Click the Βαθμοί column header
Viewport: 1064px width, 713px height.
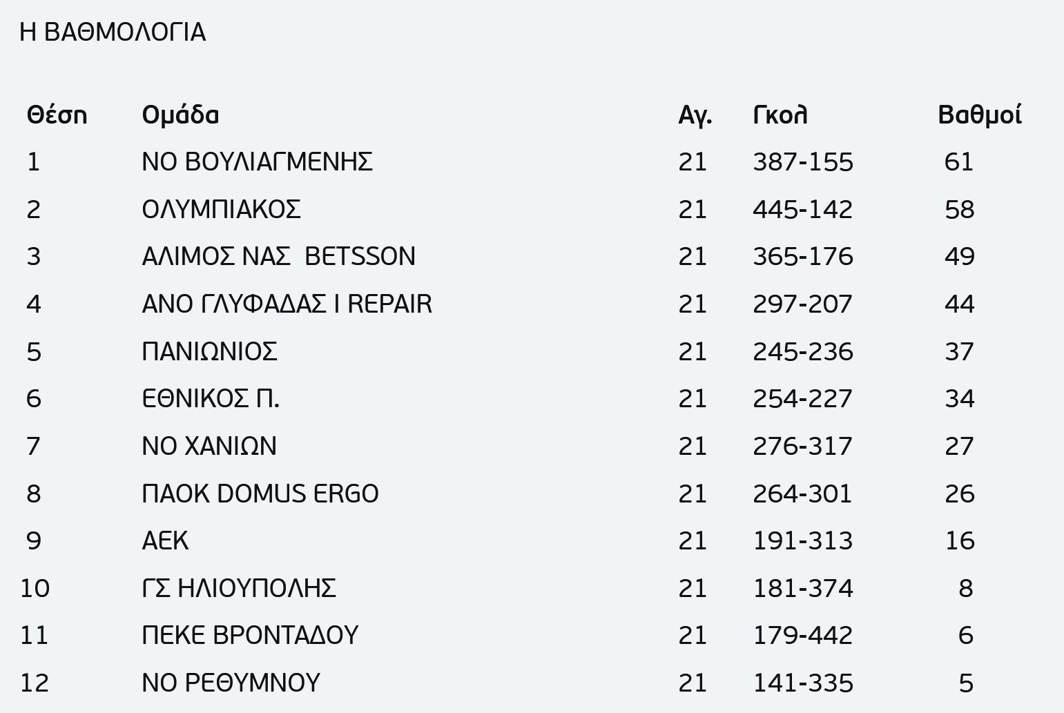979,115
